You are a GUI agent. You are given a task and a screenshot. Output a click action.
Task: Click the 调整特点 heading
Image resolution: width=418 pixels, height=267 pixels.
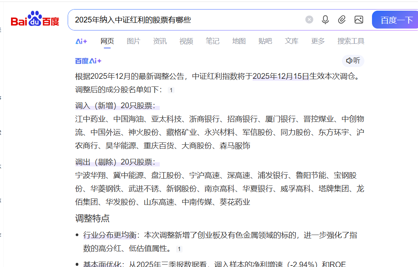click(92, 218)
